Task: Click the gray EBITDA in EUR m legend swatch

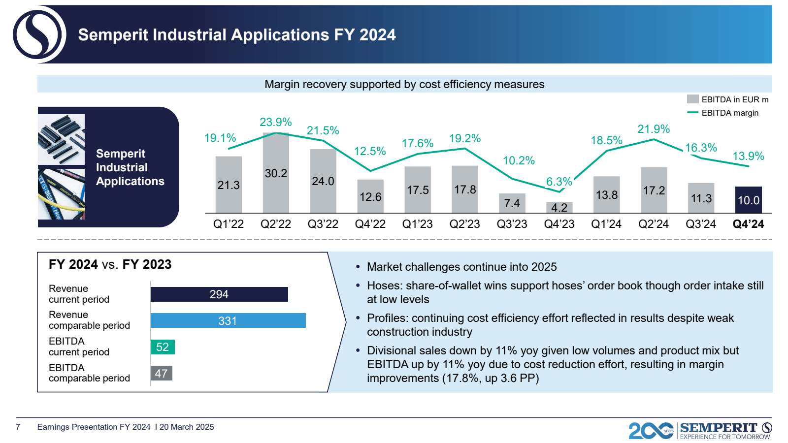Action: 693,99
